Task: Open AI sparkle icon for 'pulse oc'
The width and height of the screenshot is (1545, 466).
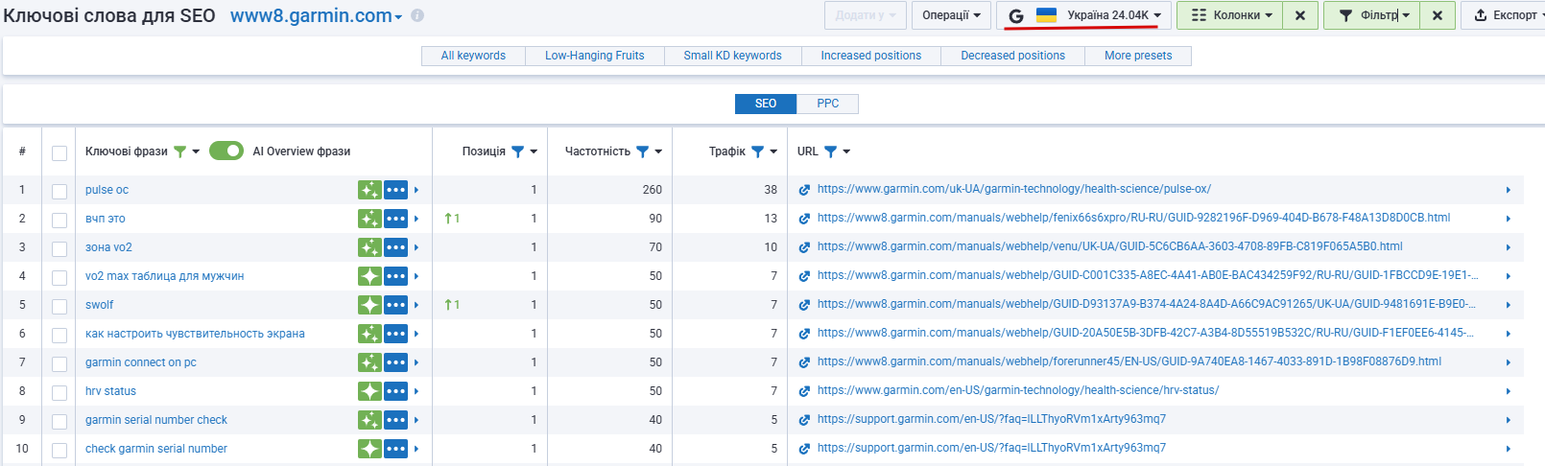Action: (x=369, y=190)
